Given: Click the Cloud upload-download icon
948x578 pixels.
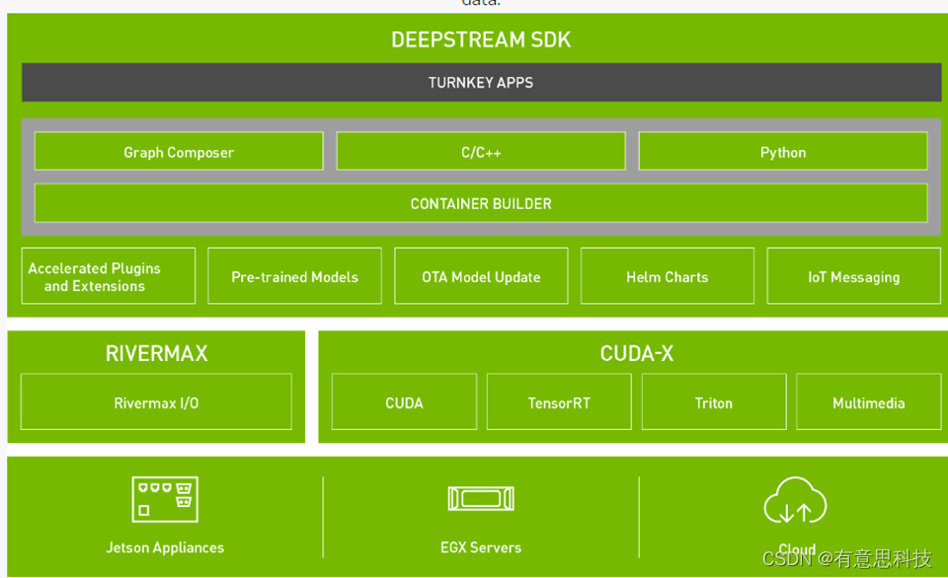Looking at the screenshot, I should 795,501.
